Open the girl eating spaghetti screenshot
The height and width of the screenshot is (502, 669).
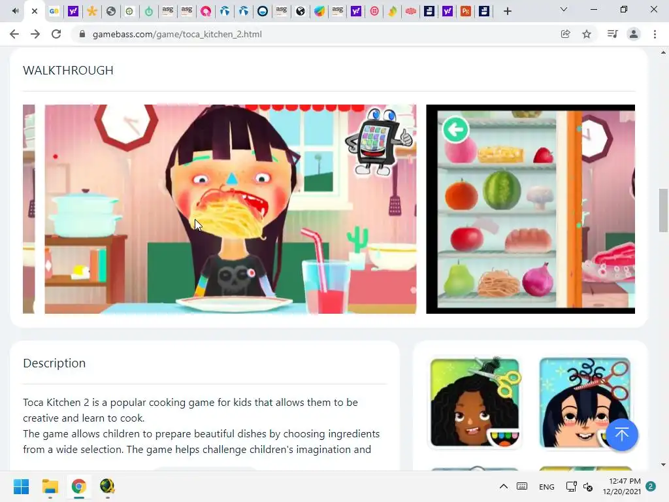231,209
